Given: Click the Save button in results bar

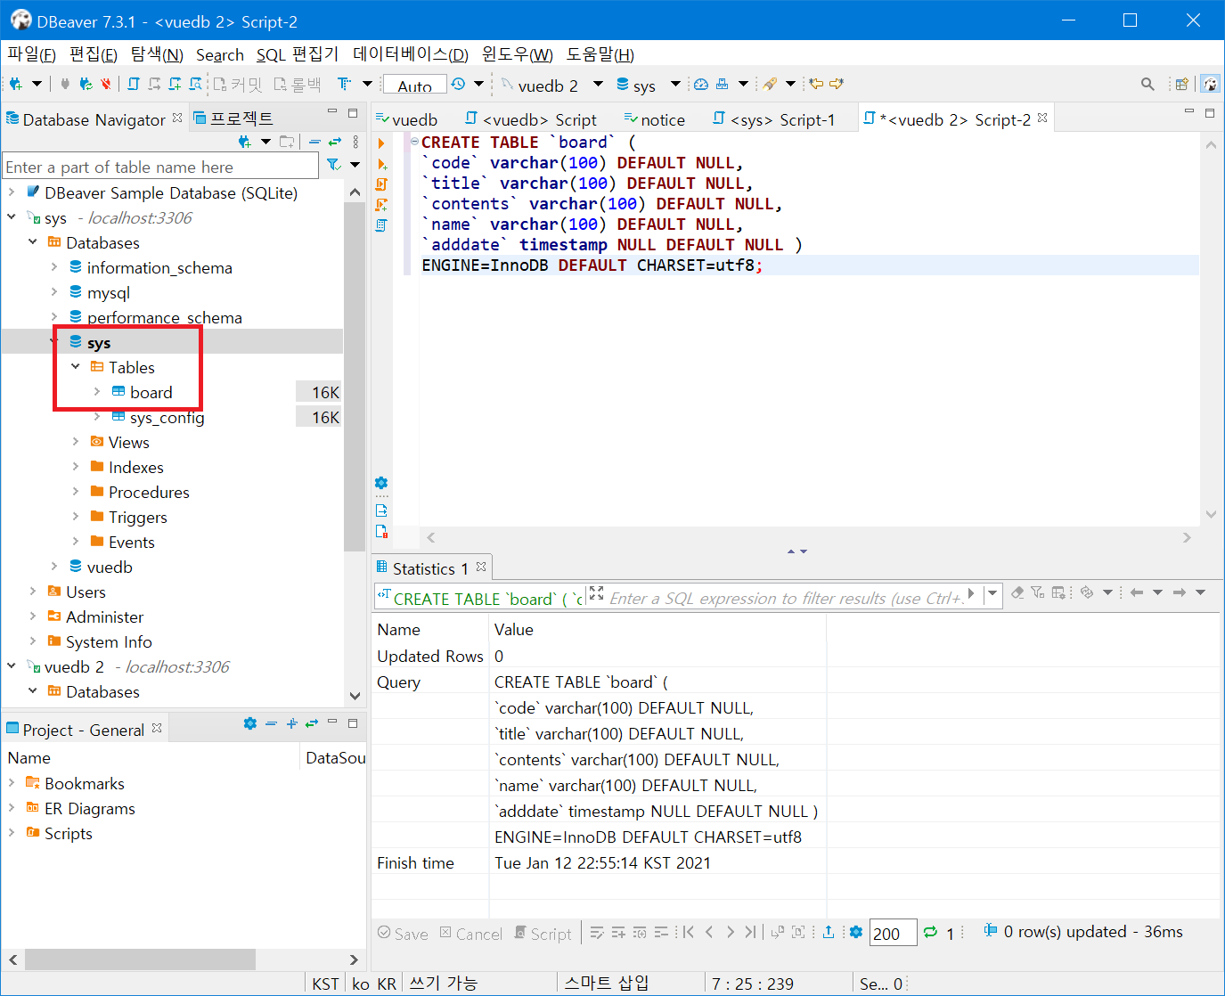Looking at the screenshot, I should click(403, 934).
